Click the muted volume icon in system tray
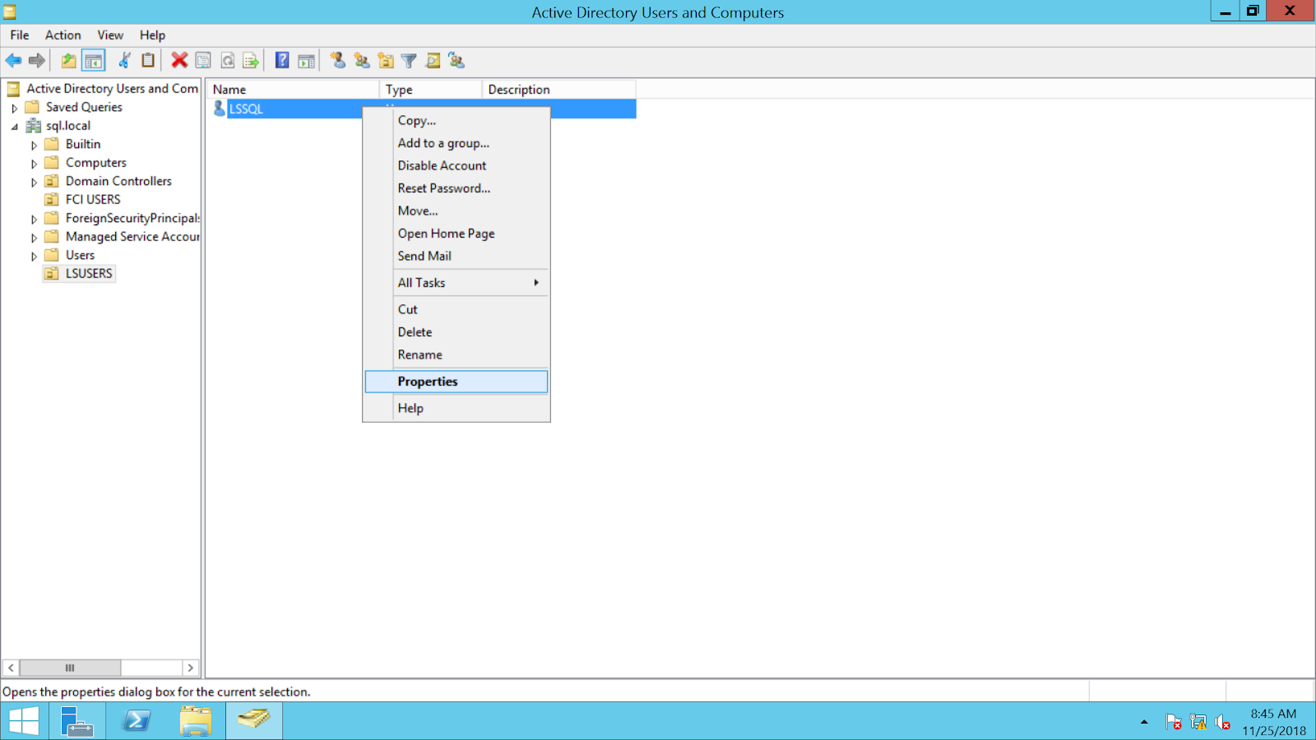 pos(1221,722)
